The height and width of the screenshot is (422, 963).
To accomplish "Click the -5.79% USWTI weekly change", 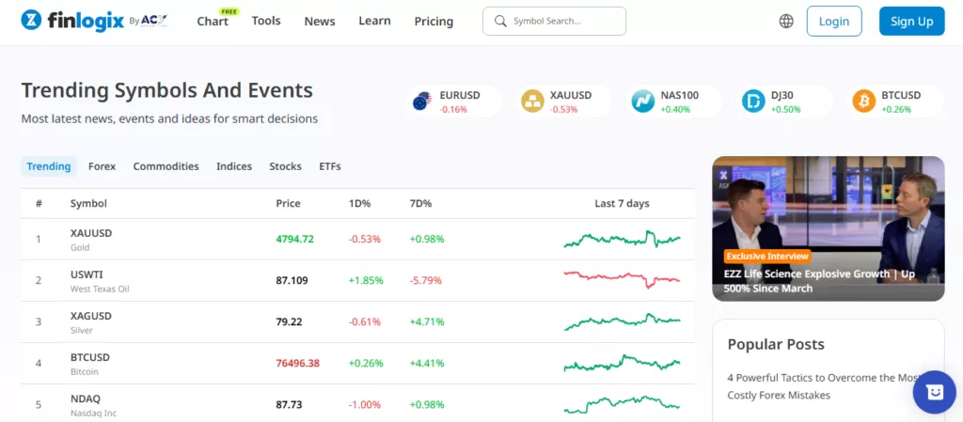I will tap(426, 281).
